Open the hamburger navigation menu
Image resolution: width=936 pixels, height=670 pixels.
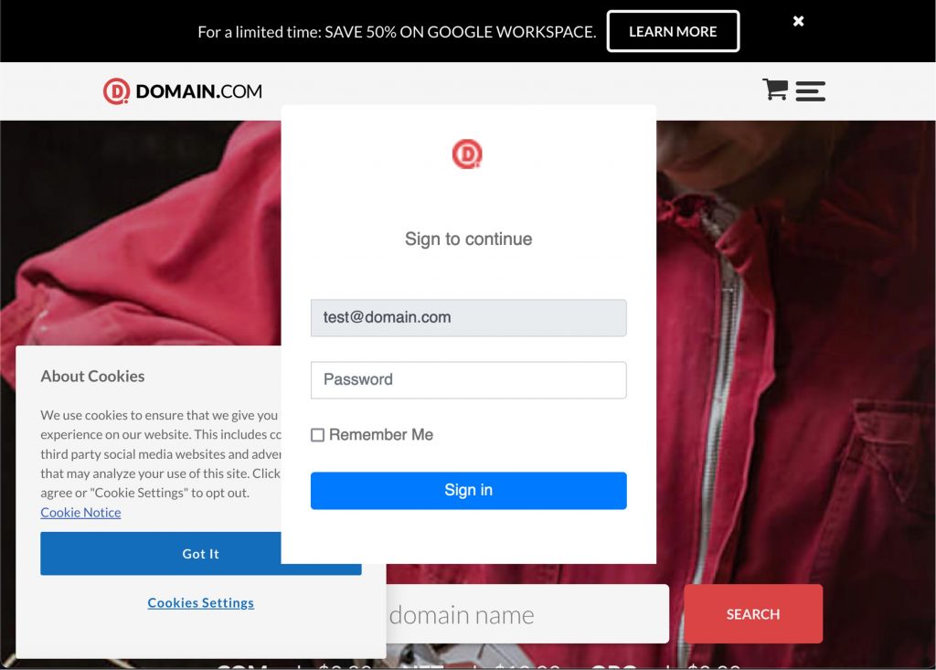(810, 91)
